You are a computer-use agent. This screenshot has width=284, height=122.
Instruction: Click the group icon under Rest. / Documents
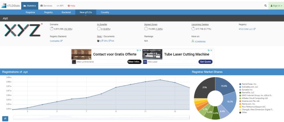point(98,41)
